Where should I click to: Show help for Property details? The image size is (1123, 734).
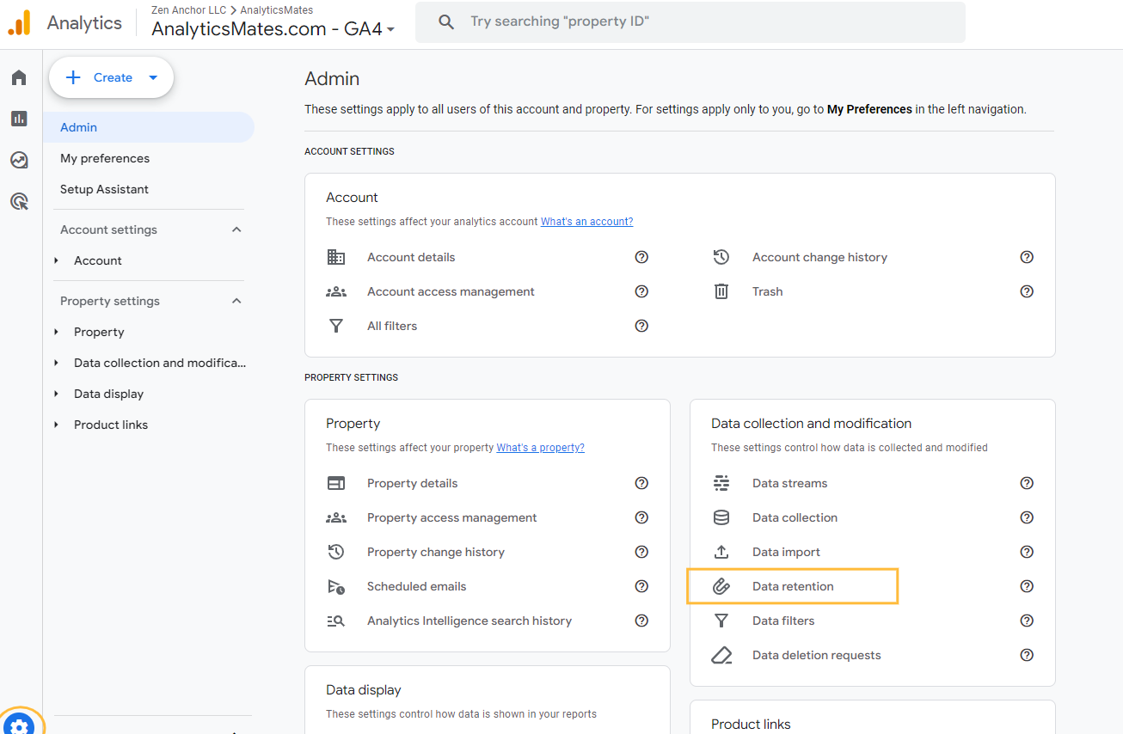[x=641, y=483]
